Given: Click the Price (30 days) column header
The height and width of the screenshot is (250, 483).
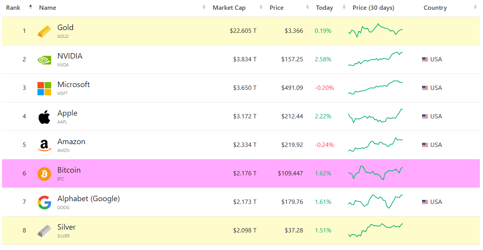Looking at the screenshot, I should [373, 8].
